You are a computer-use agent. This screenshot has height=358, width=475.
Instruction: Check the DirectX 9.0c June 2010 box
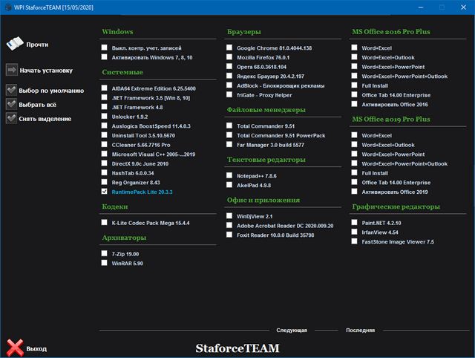[104, 163]
